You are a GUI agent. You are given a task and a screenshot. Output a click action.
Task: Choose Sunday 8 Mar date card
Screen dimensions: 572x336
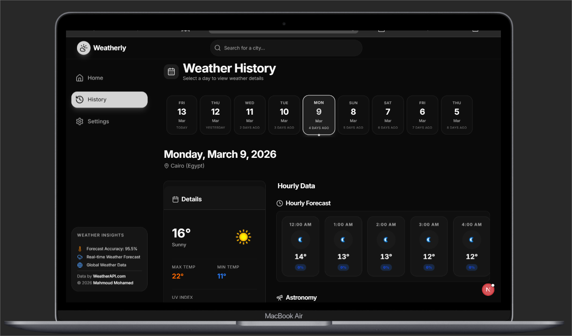(353, 115)
